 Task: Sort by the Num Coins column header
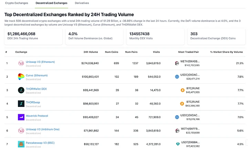pyautogui.click(x=112, y=52)
